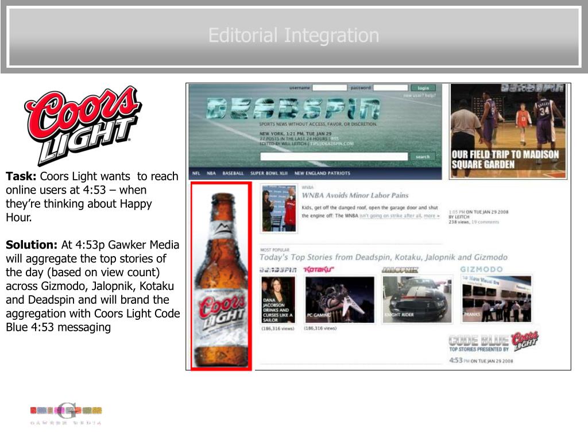This screenshot has height=441, width=588.
Task: Open the Knight Rider car thumbnail
Action: (x=417, y=299)
